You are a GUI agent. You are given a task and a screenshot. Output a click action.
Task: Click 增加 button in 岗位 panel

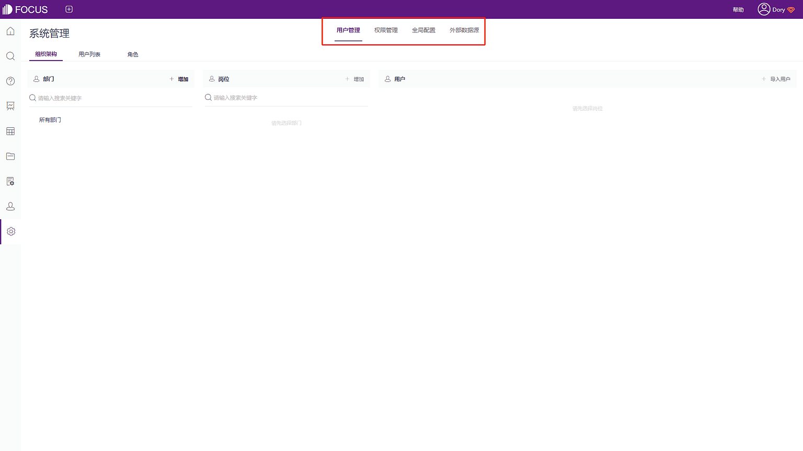[x=359, y=79]
